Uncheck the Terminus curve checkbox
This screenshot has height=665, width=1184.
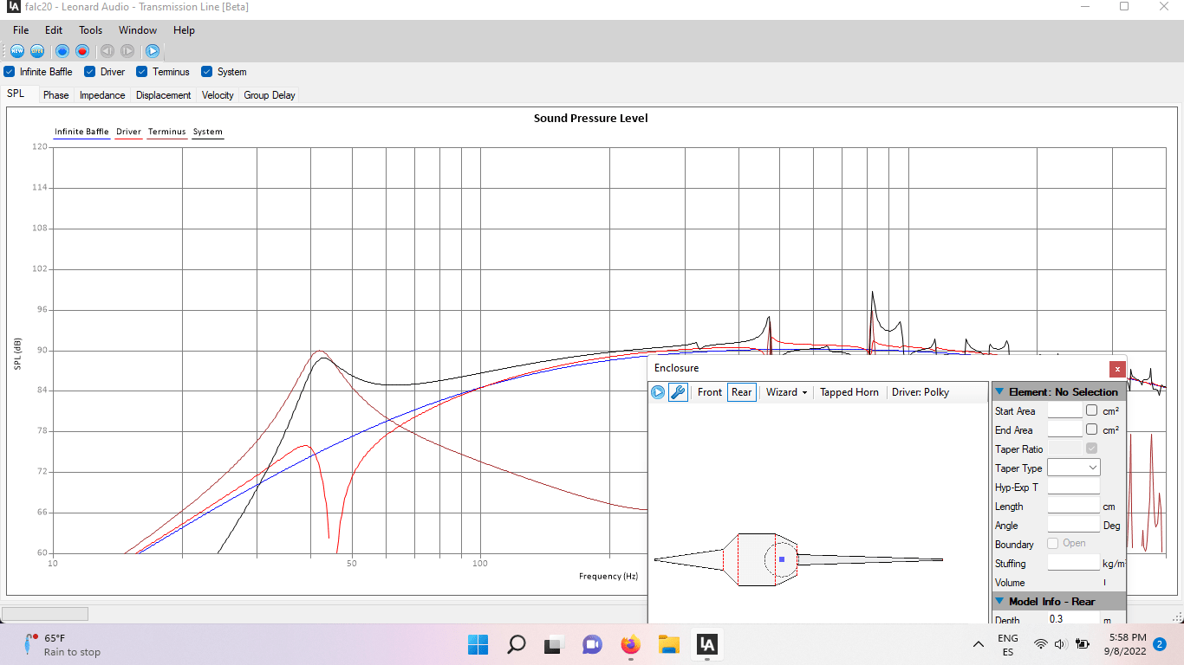(142, 72)
